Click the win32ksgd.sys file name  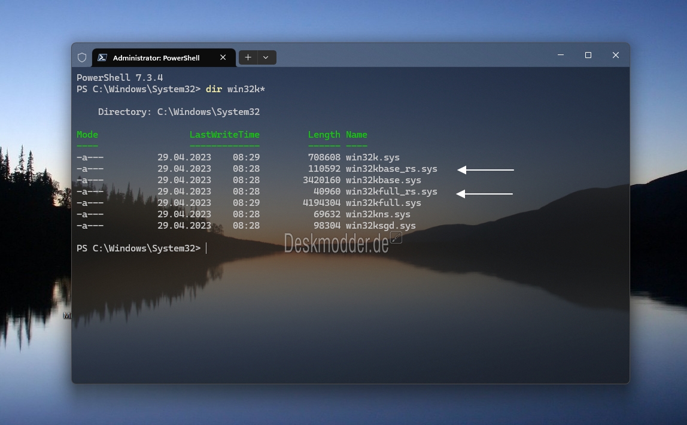381,226
